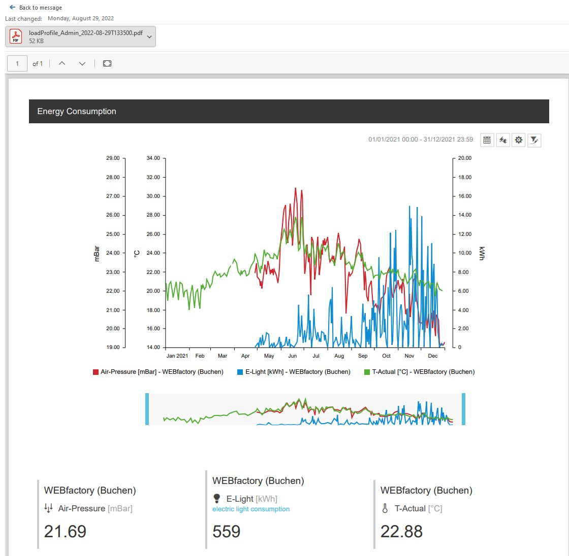Click the Energy Consumption header bar
Screen dimensions: 569x556
[x=289, y=111]
